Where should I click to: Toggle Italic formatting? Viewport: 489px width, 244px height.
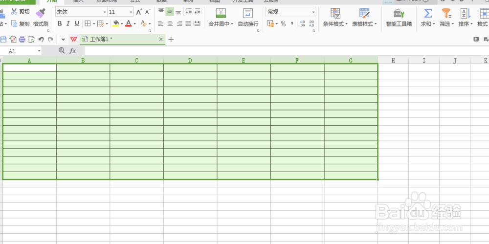pyautogui.click(x=68, y=23)
